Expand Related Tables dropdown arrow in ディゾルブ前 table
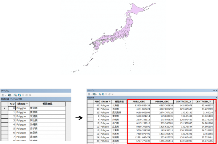 [12, 95]
